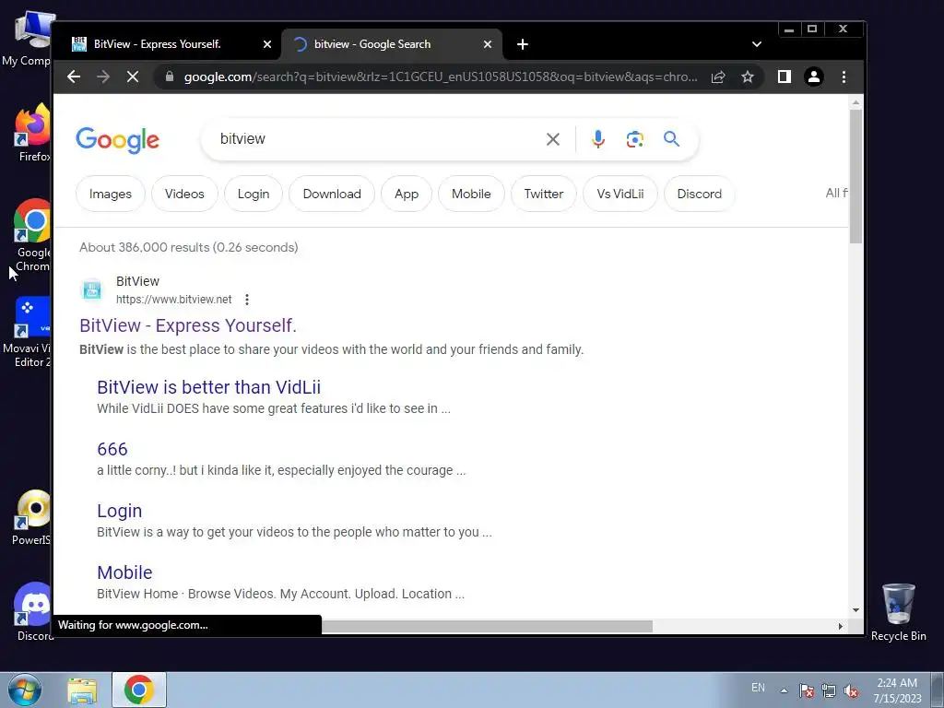The height and width of the screenshot is (708, 944).
Task: Open the Chrome profile avatar menu
Action: click(813, 77)
